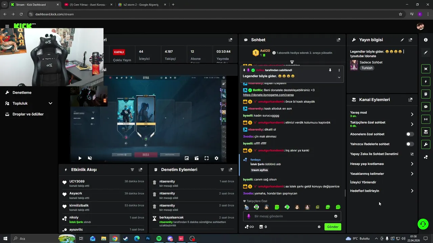Pop out the Etkinlik Akışı panel
The width and height of the screenshot is (433, 243).
(140, 170)
